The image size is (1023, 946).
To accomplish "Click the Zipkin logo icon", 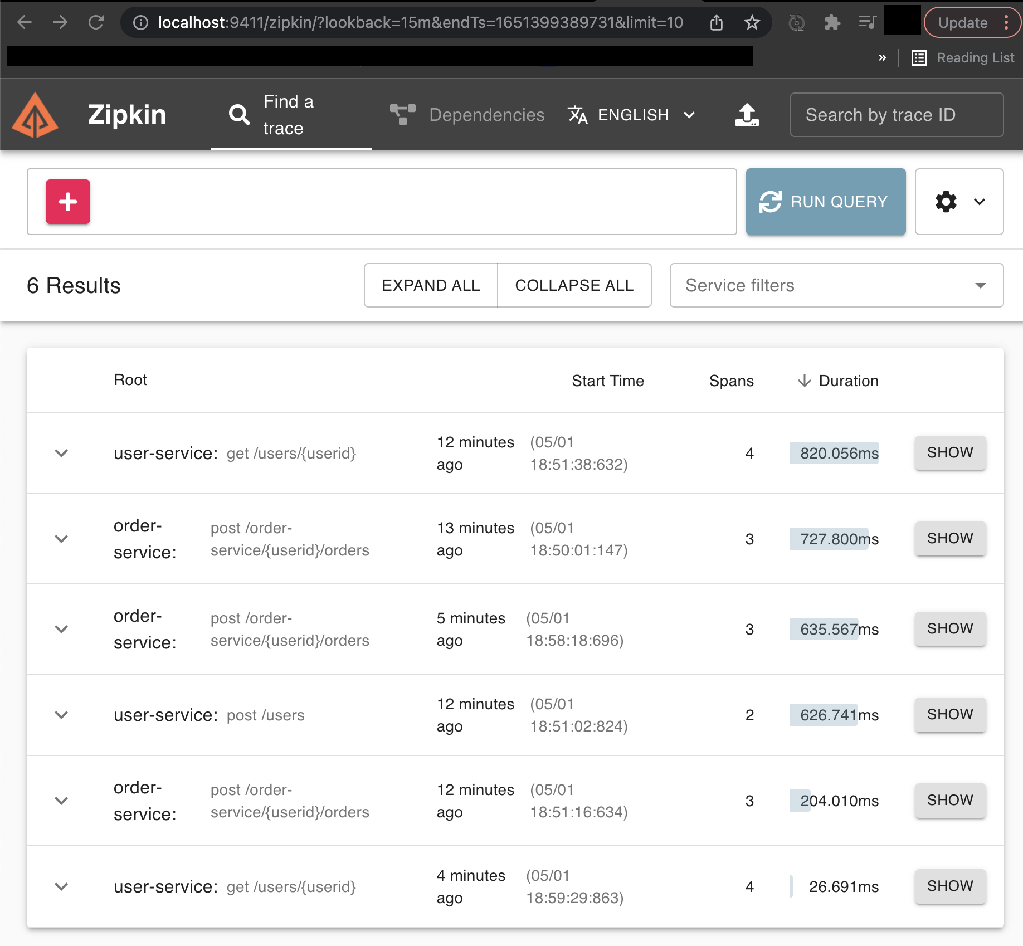I will point(35,115).
